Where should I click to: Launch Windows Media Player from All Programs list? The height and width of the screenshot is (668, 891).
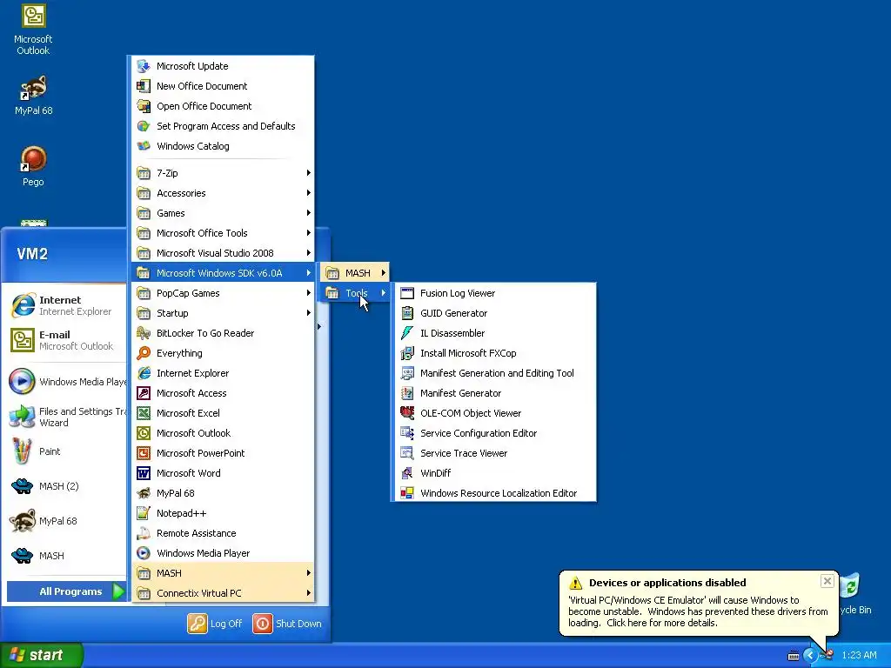coord(223,553)
